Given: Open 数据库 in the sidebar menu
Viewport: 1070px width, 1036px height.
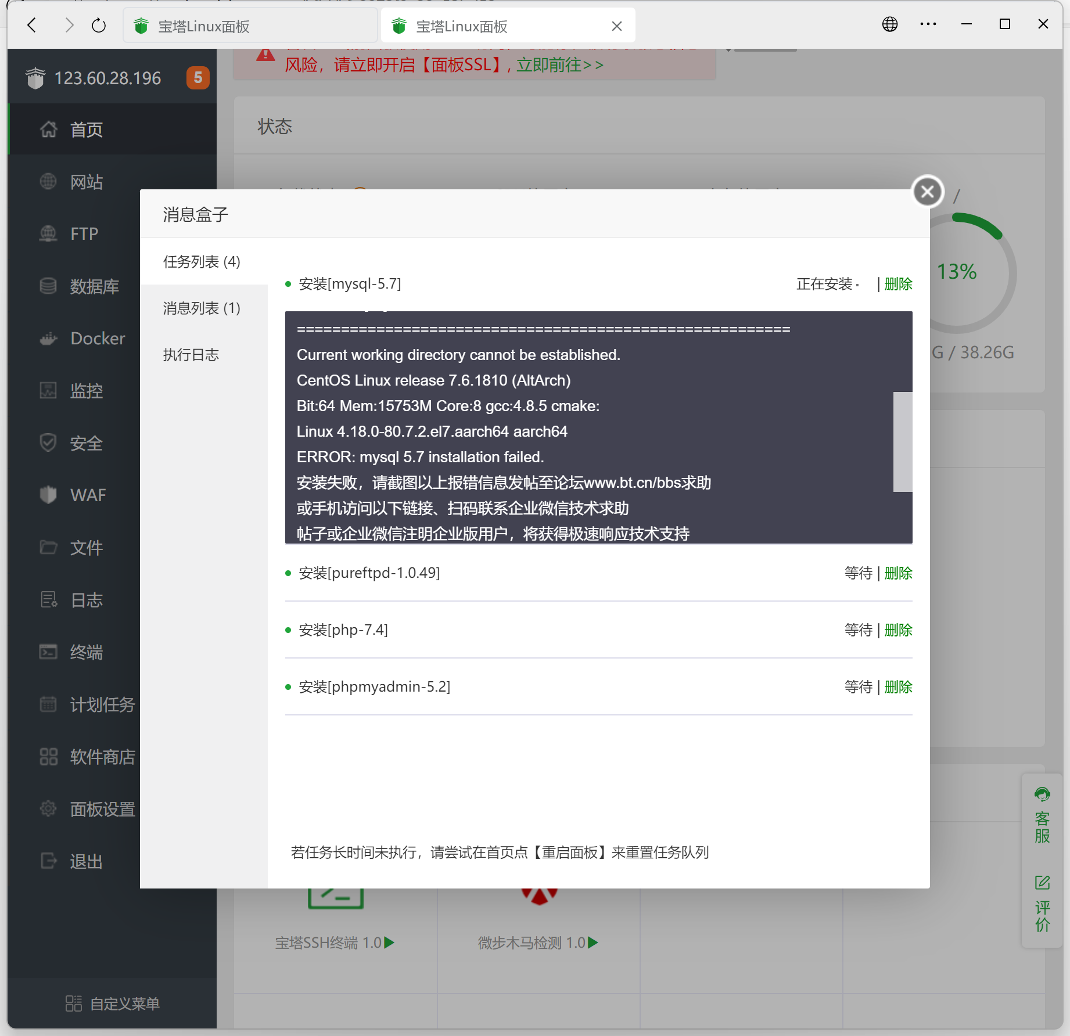Looking at the screenshot, I should tap(95, 286).
